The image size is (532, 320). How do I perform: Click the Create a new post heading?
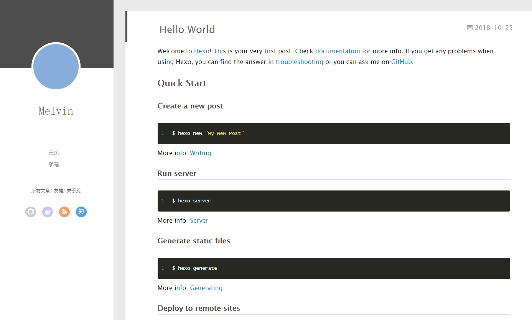pos(190,106)
